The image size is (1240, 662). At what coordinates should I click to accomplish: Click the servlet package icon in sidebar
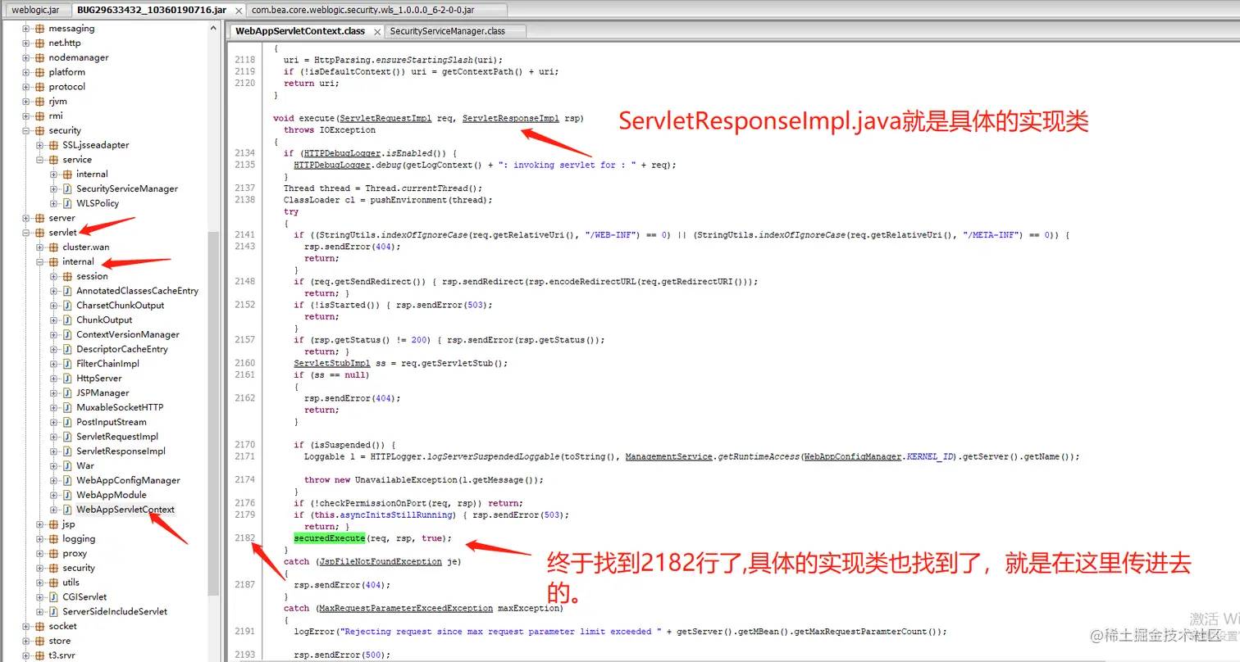39,232
